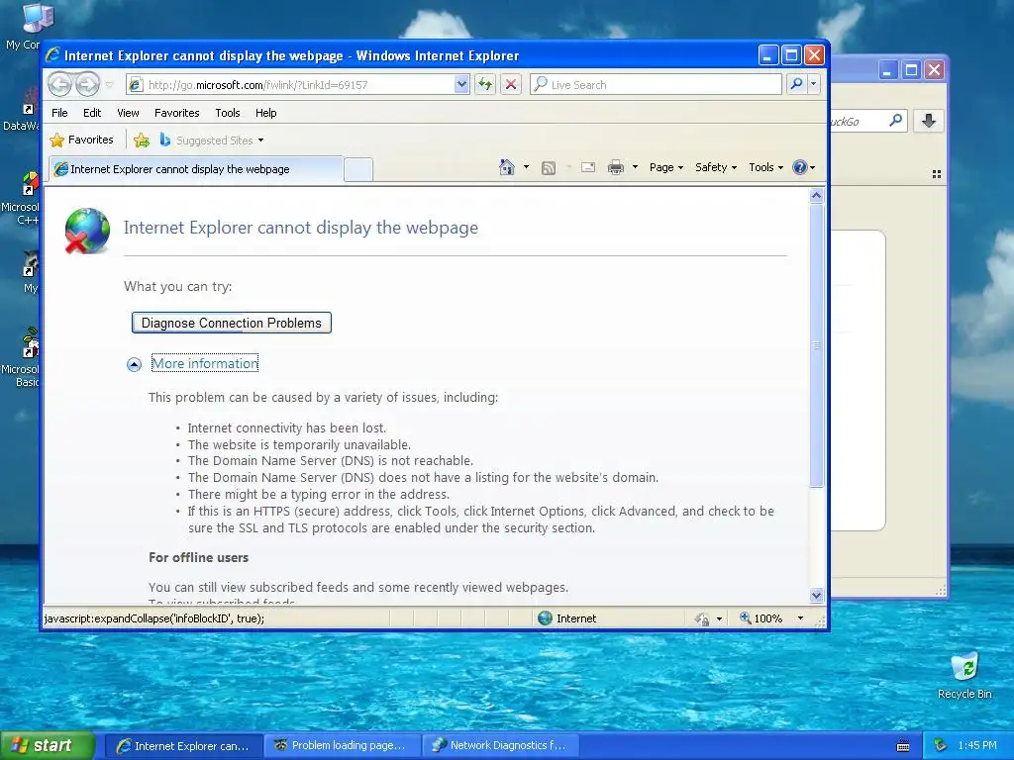
Task: Expand the Home button dropdown arrow
Action: coord(526,167)
